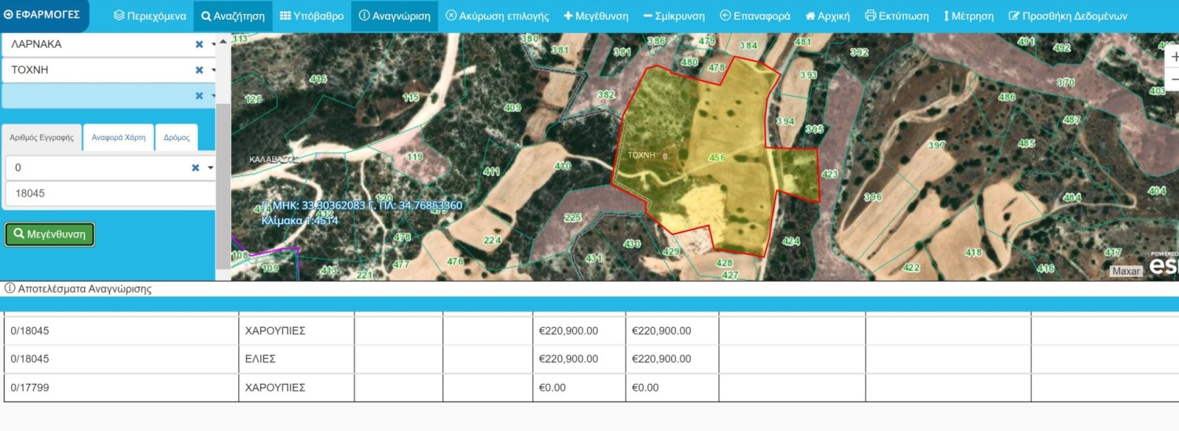This screenshot has width=1179, height=431.
Task: Click the Σμίκρυνση zoom-out tool
Action: tap(674, 16)
